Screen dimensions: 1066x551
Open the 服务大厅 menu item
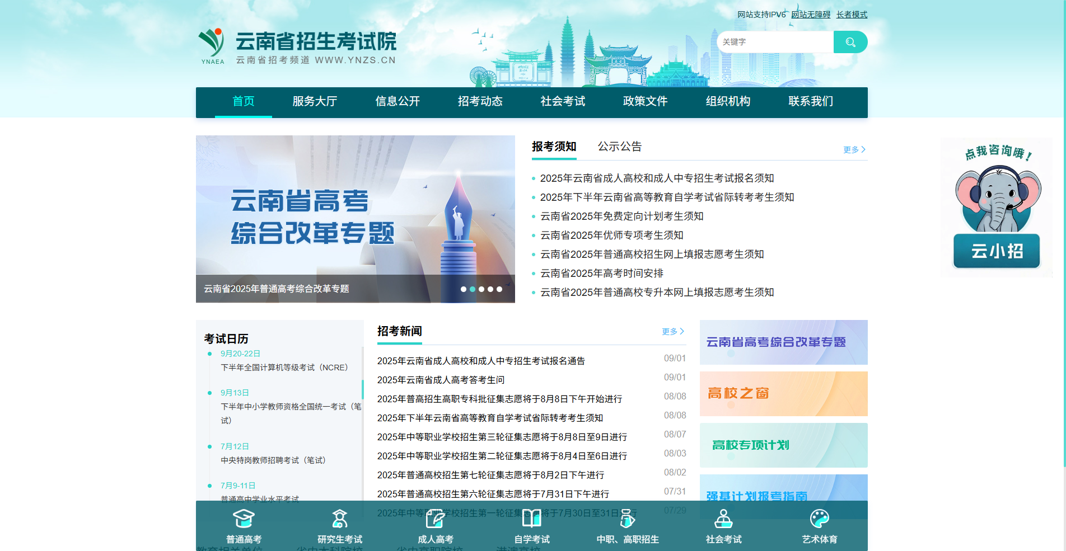314,102
